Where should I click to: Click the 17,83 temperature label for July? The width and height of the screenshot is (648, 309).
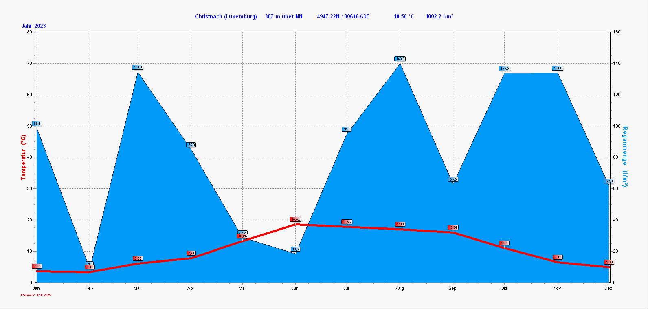point(347,222)
